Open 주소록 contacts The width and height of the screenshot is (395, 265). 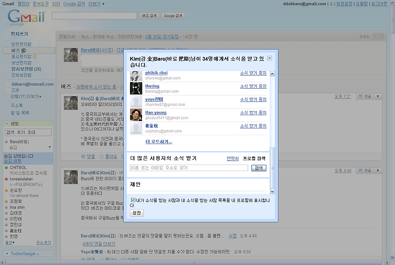click(16, 105)
